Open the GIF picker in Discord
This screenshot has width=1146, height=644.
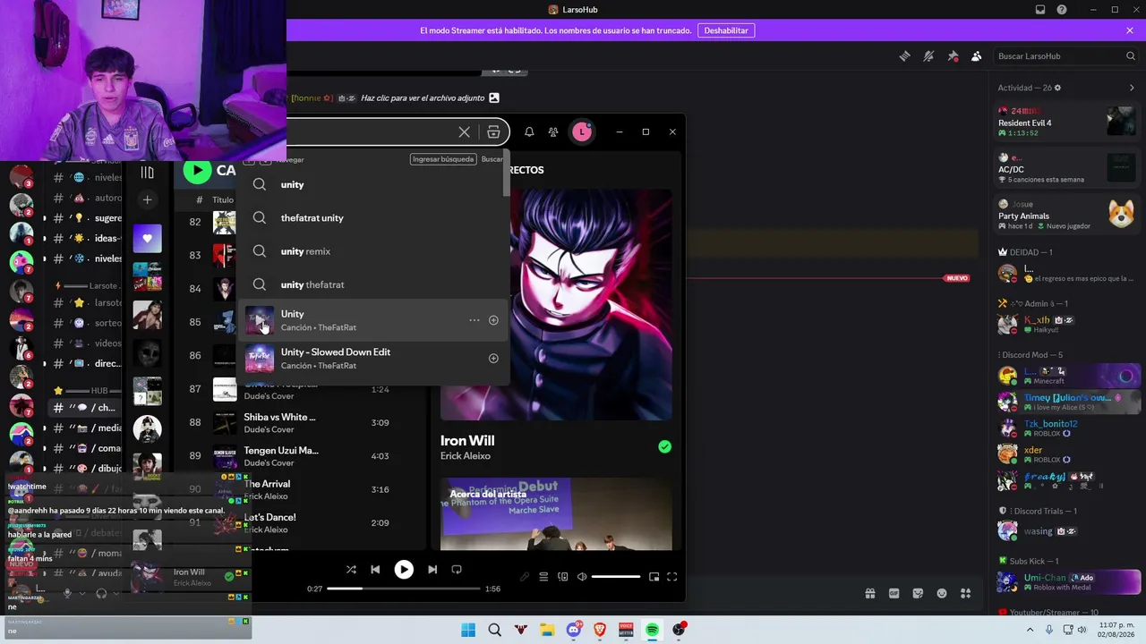pyautogui.click(x=894, y=593)
